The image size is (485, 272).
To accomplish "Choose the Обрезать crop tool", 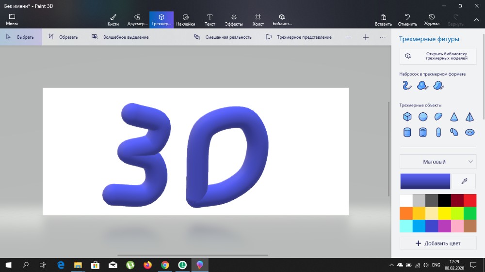I will click(63, 37).
